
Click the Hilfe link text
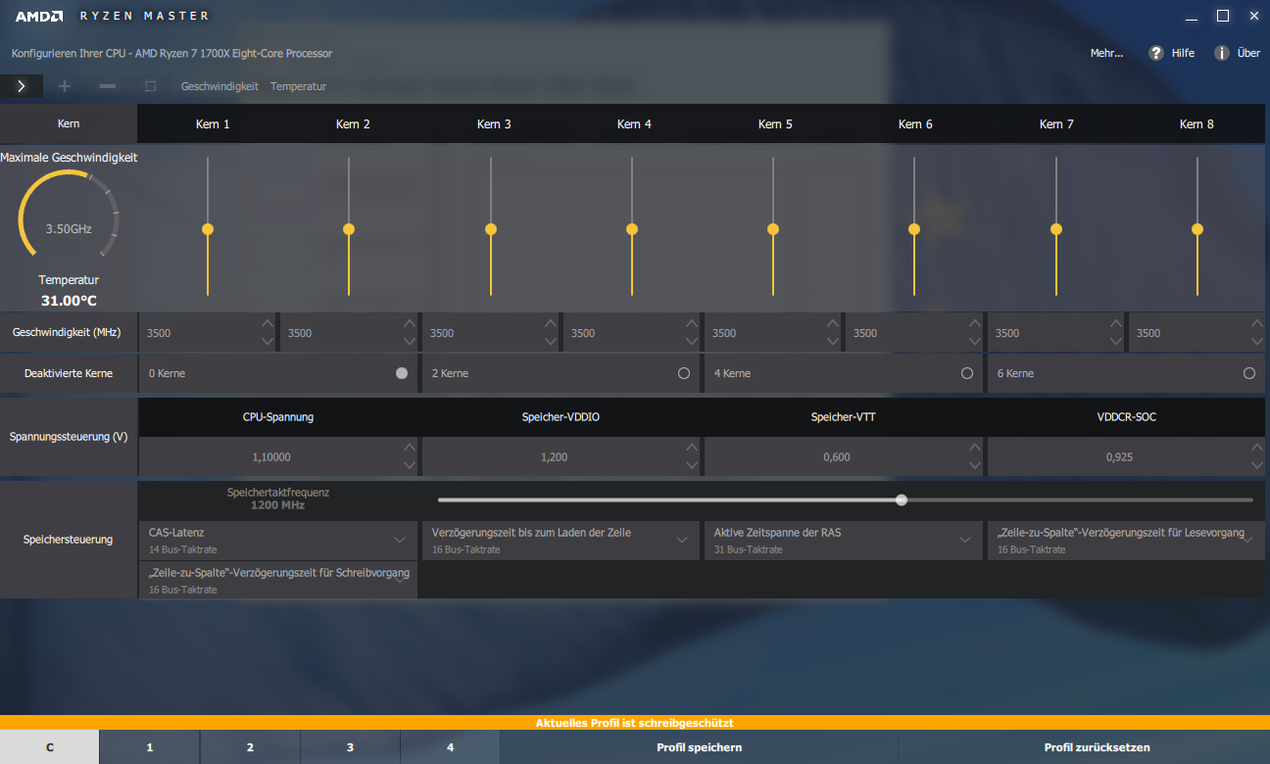pos(1183,53)
